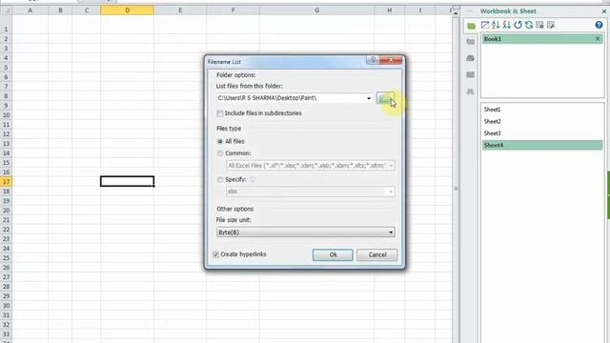Click the info icon next to Specify
This screenshot has width=610, height=343.
[252, 180]
